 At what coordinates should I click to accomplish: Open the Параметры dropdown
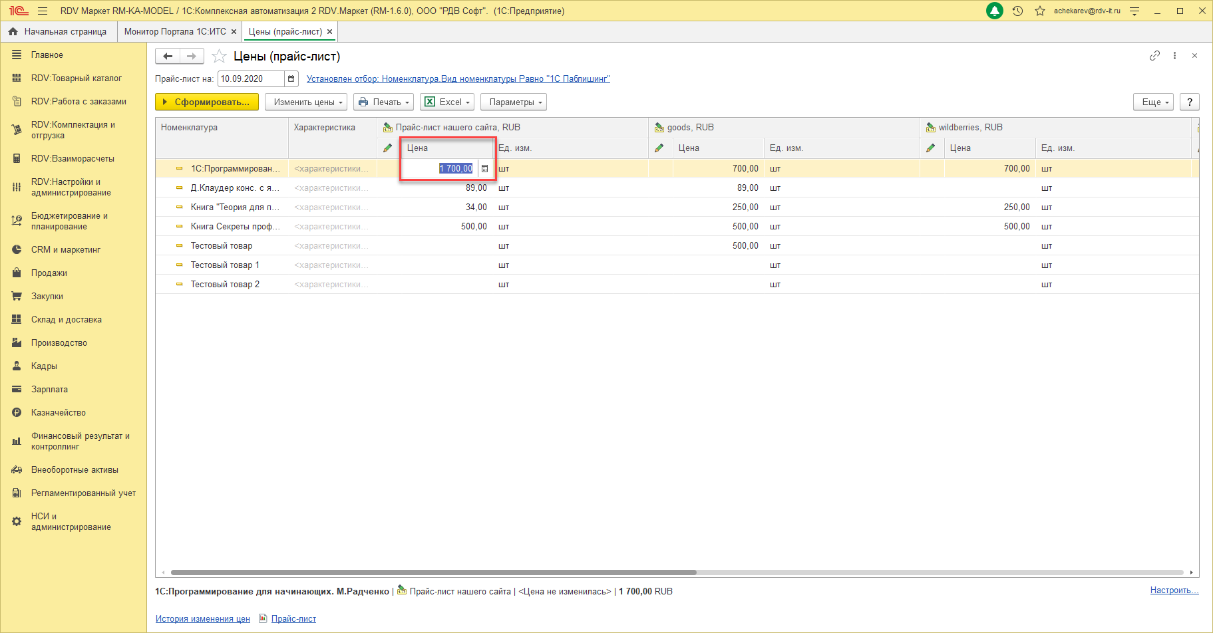click(513, 102)
